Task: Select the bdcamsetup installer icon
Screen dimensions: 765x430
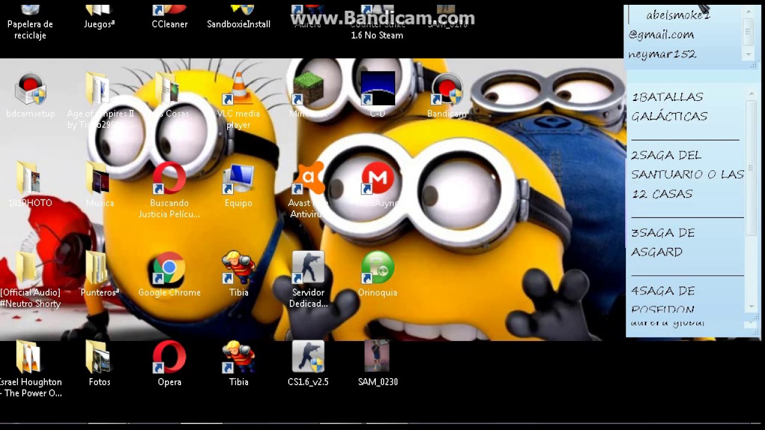Action: click(30, 96)
